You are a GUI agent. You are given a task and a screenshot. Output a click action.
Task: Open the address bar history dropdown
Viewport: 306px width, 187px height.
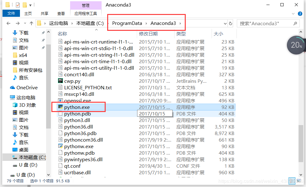pos(225,23)
